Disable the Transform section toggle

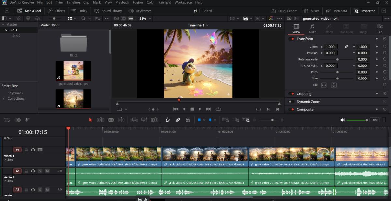[291, 39]
